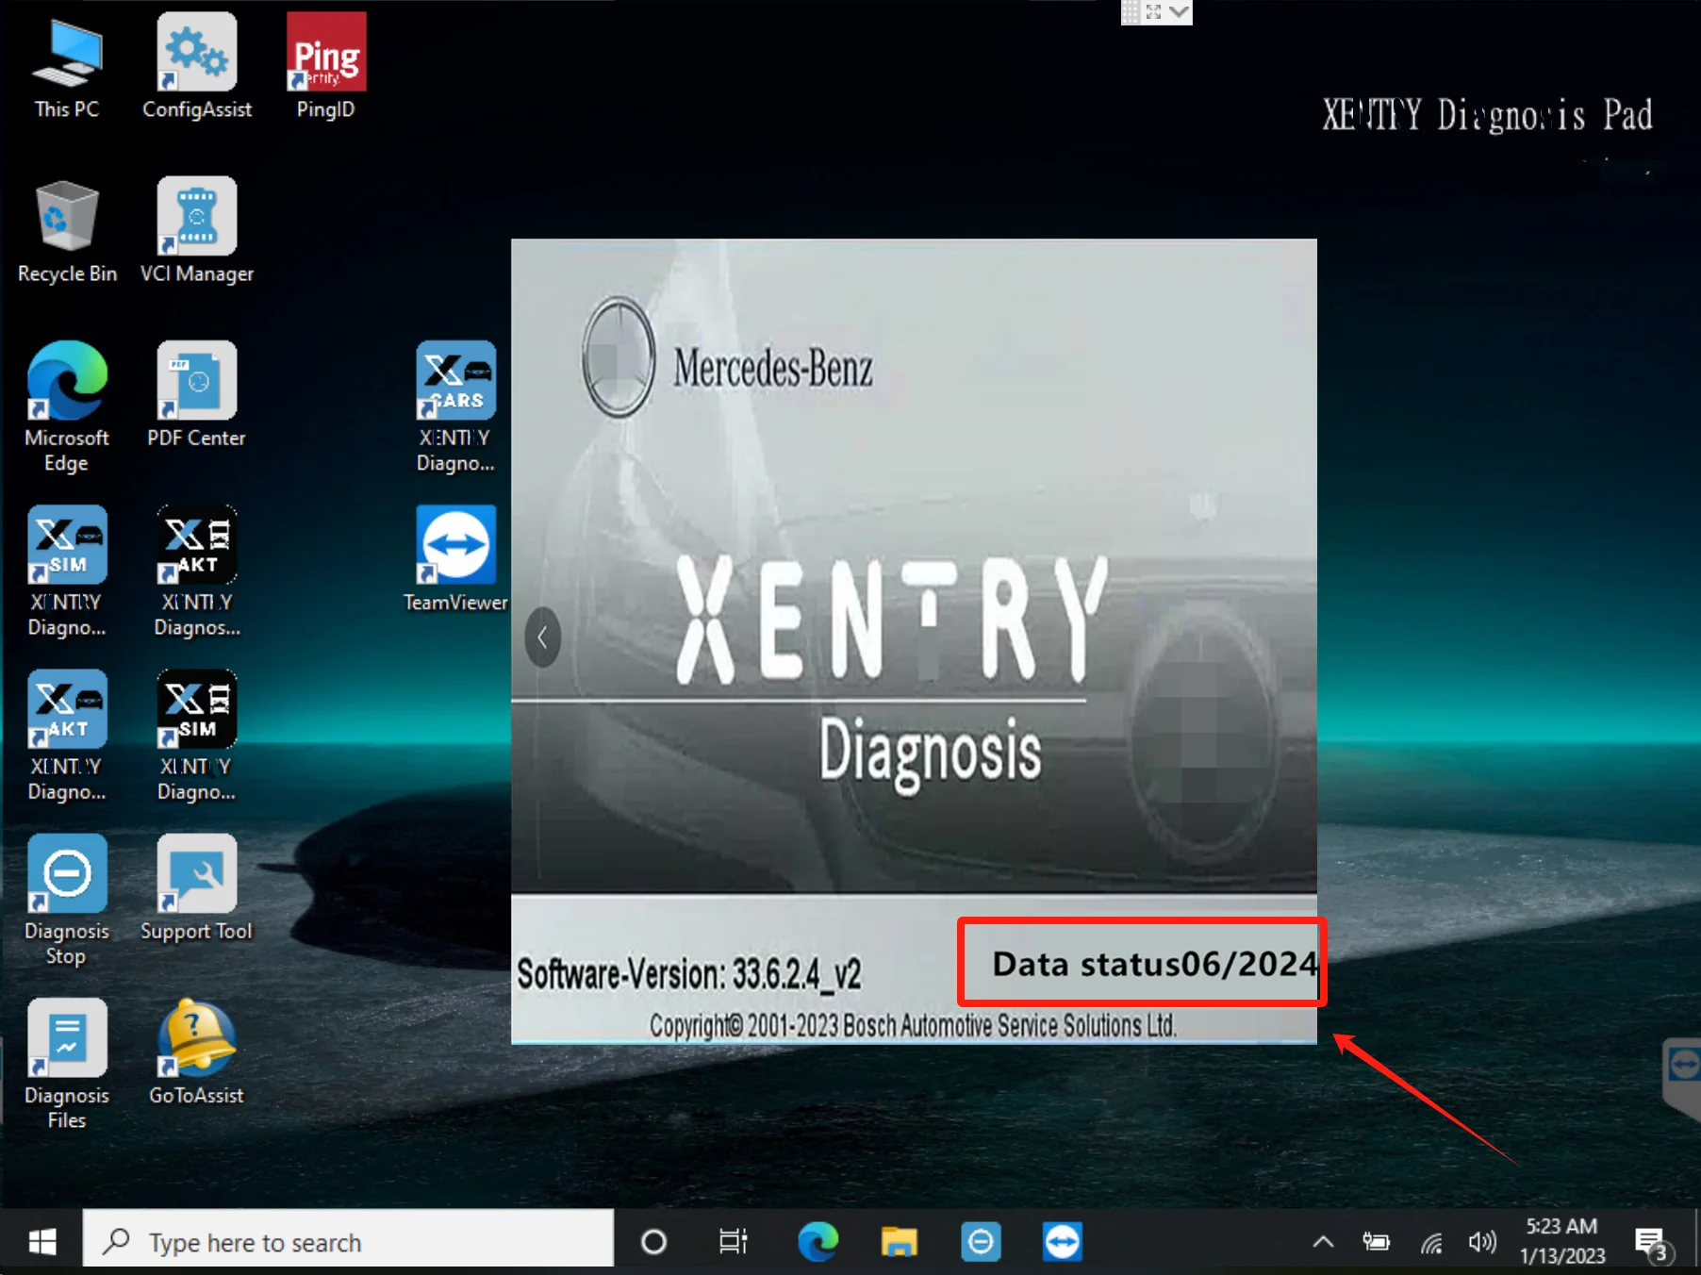Launch XENTRY Diagnosis Cars desktop icon
Screen dimensions: 1701x1275
[455, 406]
